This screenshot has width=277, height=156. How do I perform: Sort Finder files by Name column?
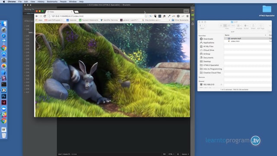click(245, 35)
